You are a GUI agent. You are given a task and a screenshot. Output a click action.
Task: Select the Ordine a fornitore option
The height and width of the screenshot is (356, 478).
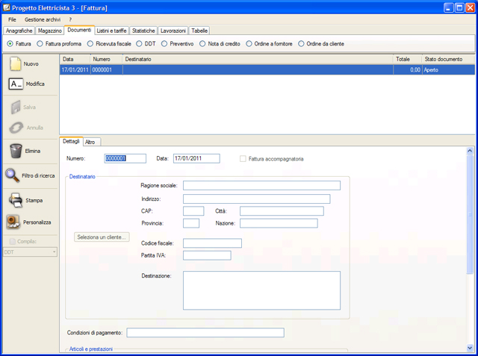click(x=249, y=44)
